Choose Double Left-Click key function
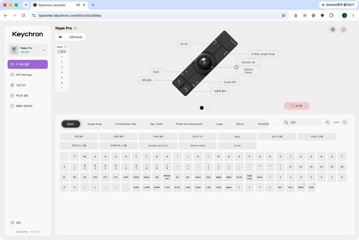 (x=158, y=146)
